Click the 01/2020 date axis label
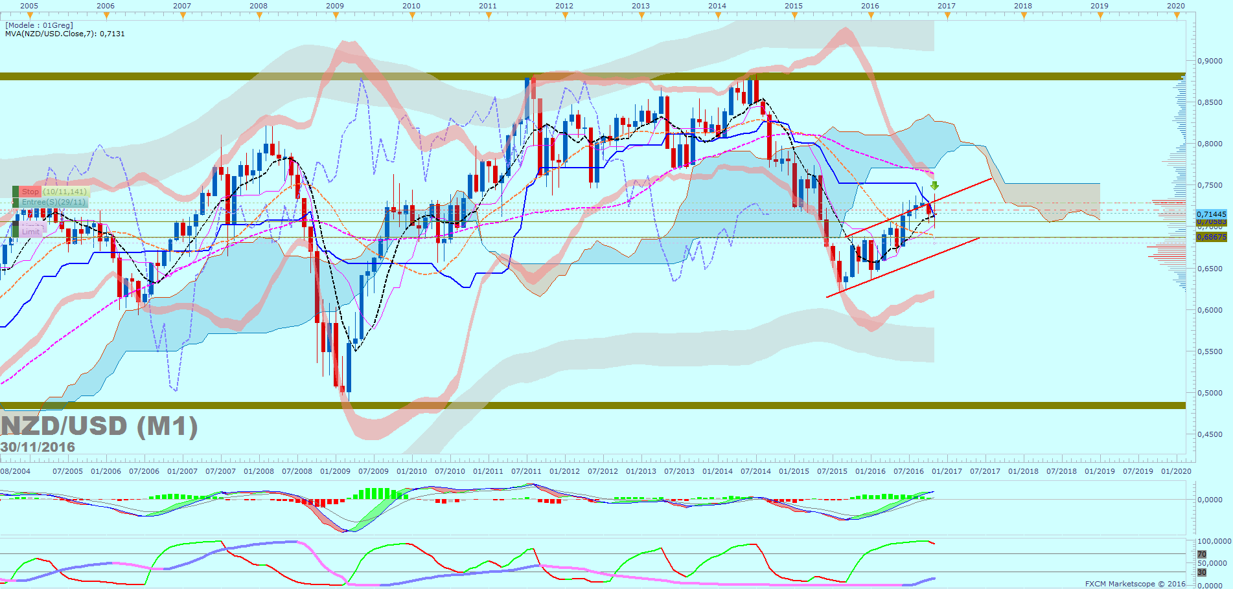1233x589 pixels. [1176, 471]
